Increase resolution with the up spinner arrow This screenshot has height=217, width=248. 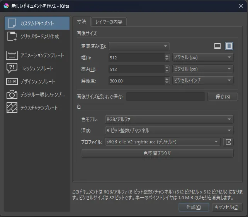[167, 78]
